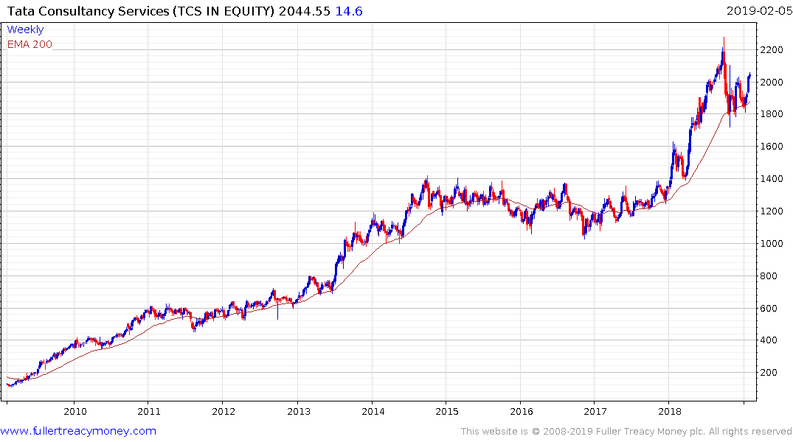Click the 2018 year label on axis
Image resolution: width=793 pixels, height=442 pixels.
670,411
